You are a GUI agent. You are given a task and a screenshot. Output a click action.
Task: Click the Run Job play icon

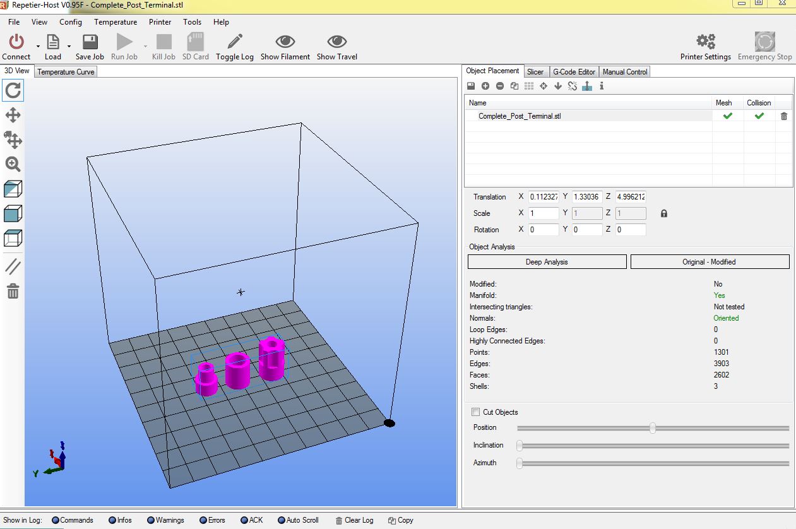[124, 42]
